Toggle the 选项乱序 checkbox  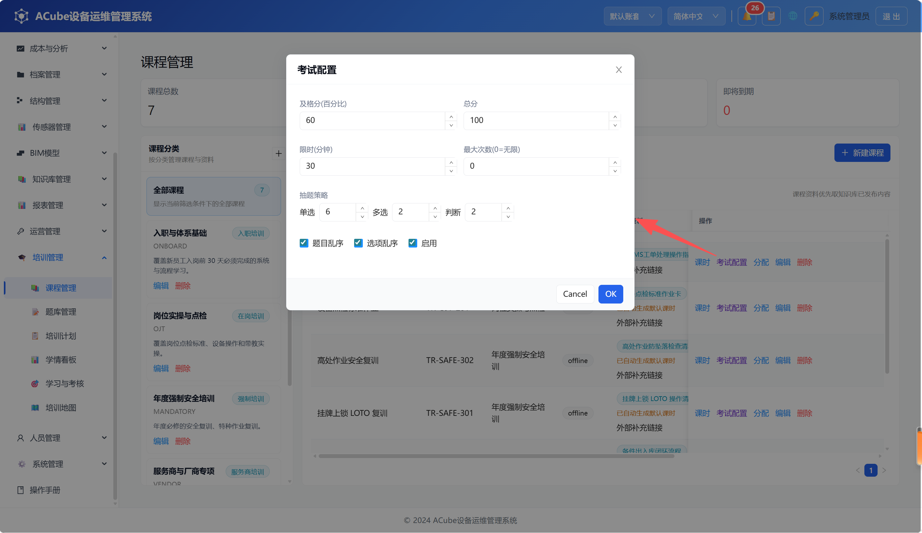[x=358, y=243]
